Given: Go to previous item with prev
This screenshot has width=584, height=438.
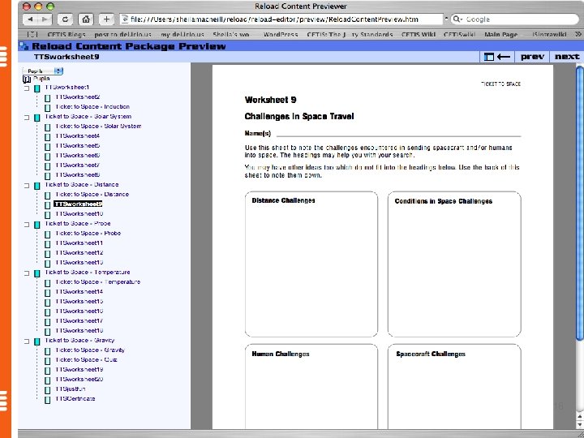Looking at the screenshot, I should point(532,57).
